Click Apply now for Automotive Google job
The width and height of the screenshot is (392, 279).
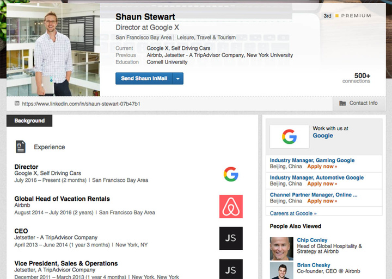tap(322, 184)
